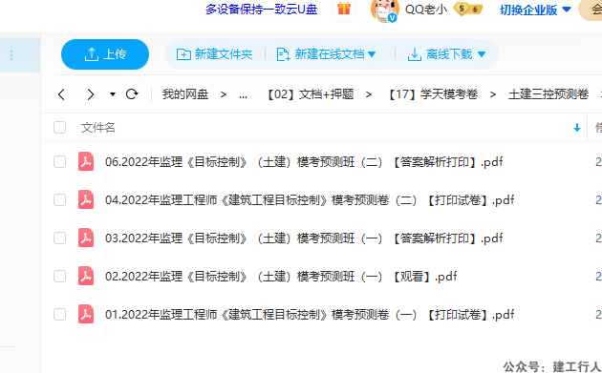The width and height of the screenshot is (602, 373).
Task: Click the gold coin badge icon
Action: (x=468, y=10)
